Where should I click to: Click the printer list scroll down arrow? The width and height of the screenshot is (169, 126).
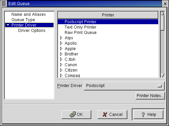(162, 75)
